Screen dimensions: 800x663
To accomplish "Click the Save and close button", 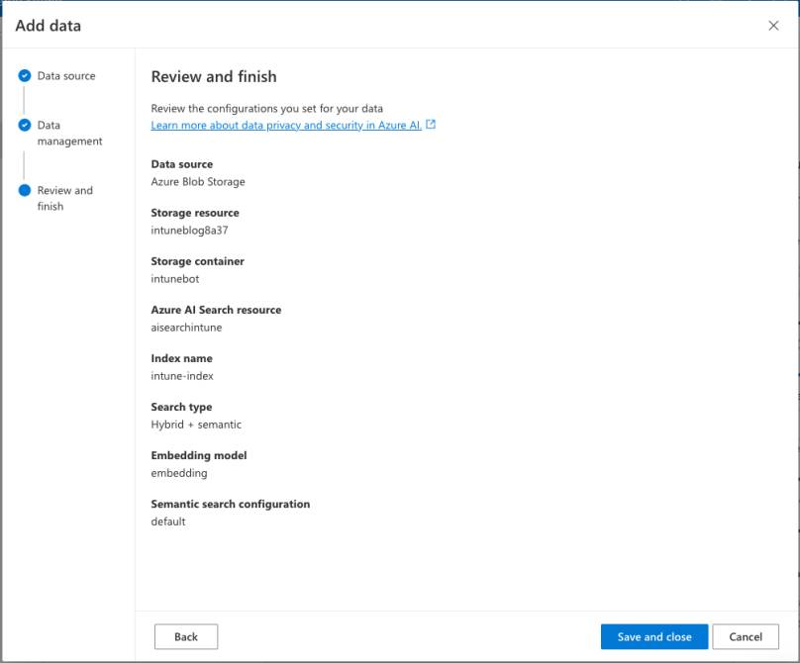I will [x=653, y=636].
